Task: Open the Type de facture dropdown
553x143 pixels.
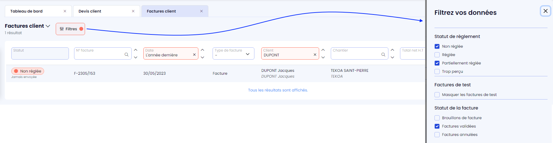Action: click(x=233, y=53)
